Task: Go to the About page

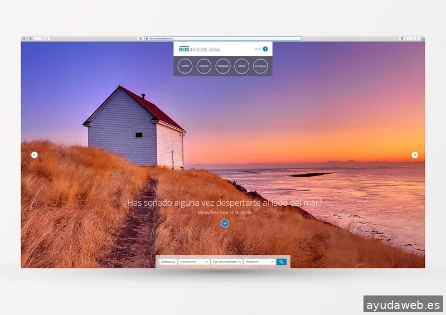Action: click(x=241, y=66)
